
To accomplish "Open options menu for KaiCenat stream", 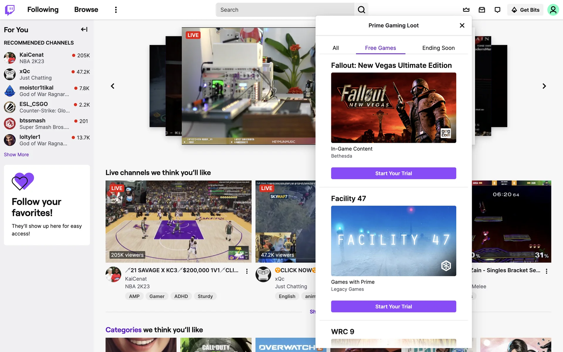I will (x=247, y=271).
